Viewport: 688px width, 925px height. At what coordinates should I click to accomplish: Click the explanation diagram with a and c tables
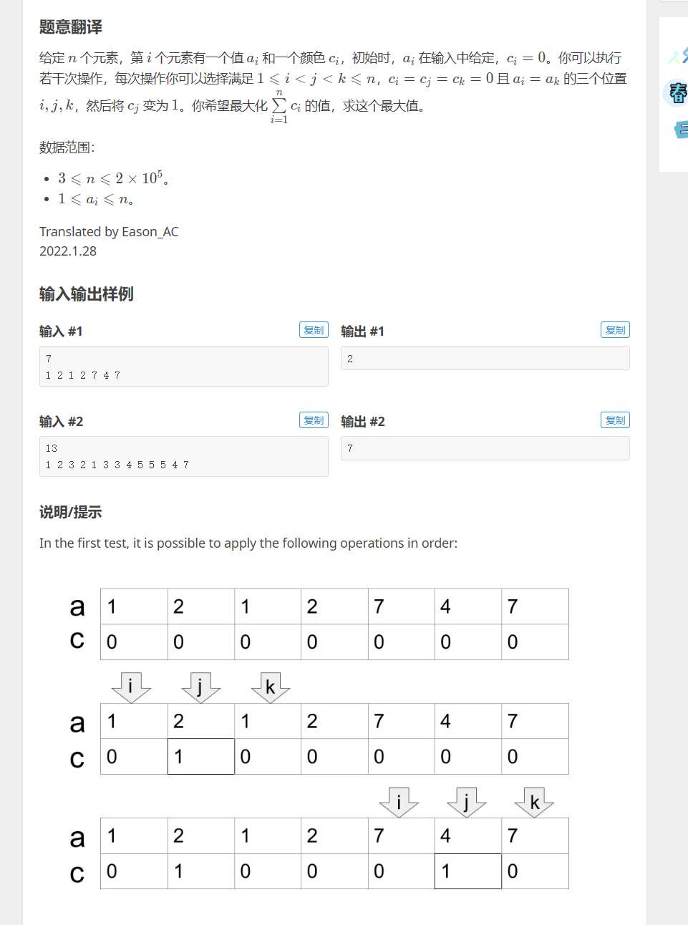[x=320, y=739]
